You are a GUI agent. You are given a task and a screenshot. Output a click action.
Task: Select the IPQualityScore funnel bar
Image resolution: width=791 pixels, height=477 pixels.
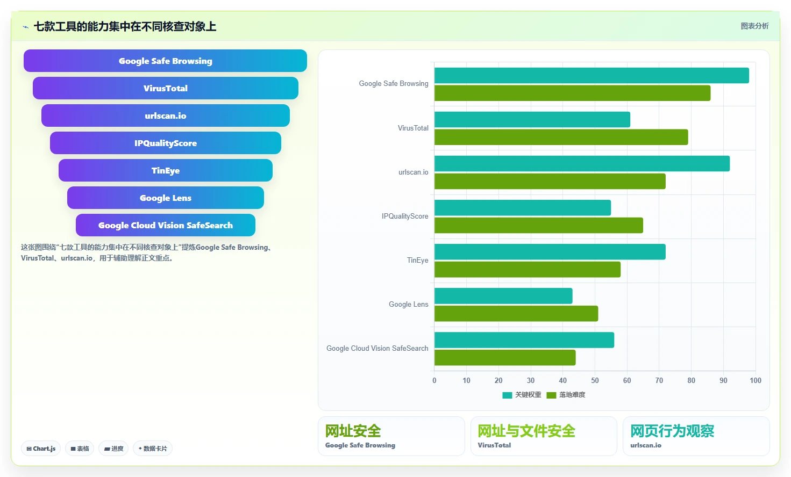[165, 143]
